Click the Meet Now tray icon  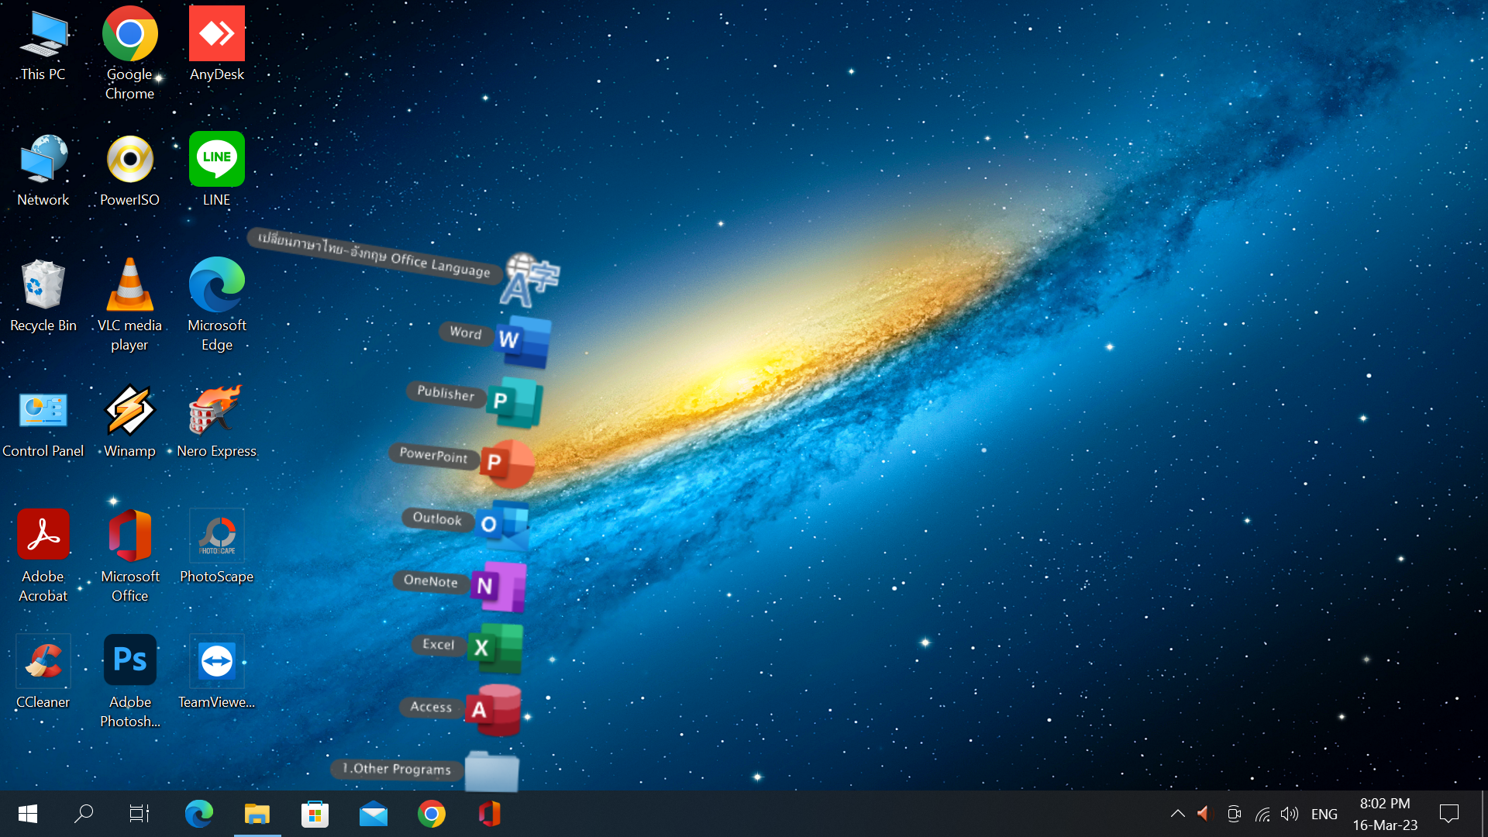tap(1234, 814)
